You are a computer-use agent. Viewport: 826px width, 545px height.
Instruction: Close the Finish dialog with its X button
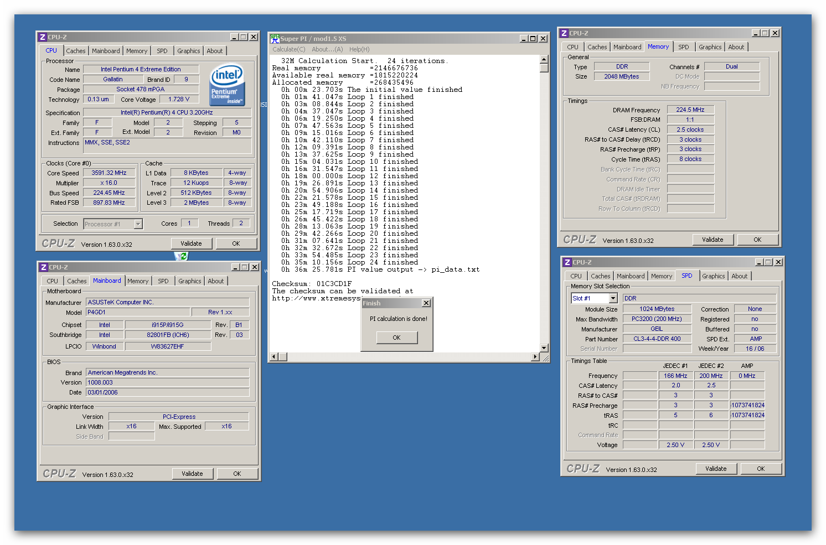click(x=426, y=303)
